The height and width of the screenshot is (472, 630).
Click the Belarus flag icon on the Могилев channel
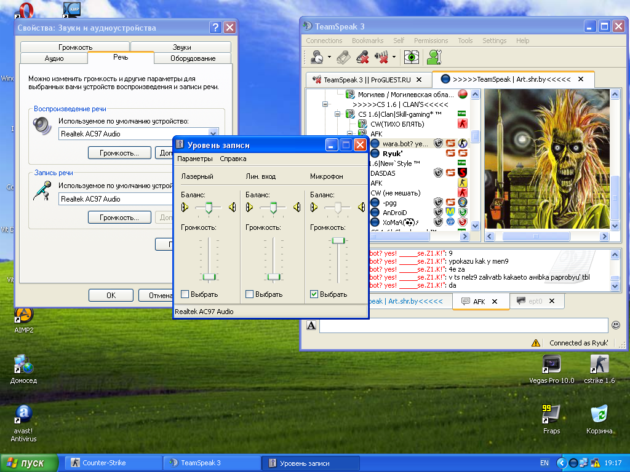pyautogui.click(x=463, y=94)
